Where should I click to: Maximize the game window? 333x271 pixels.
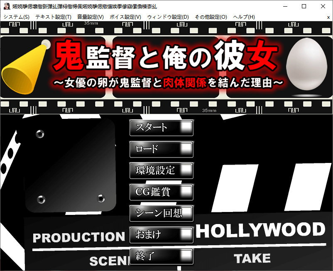pos(304,7)
